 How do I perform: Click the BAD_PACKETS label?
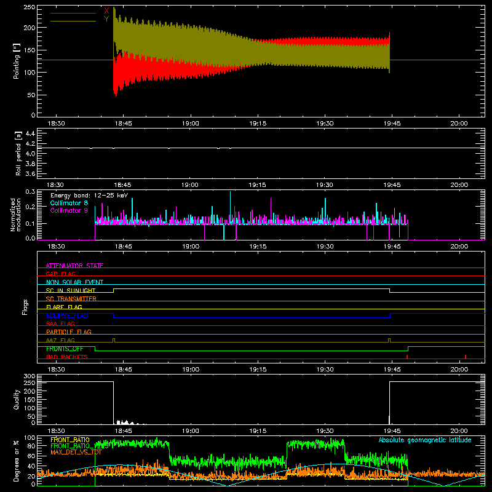coord(67,357)
